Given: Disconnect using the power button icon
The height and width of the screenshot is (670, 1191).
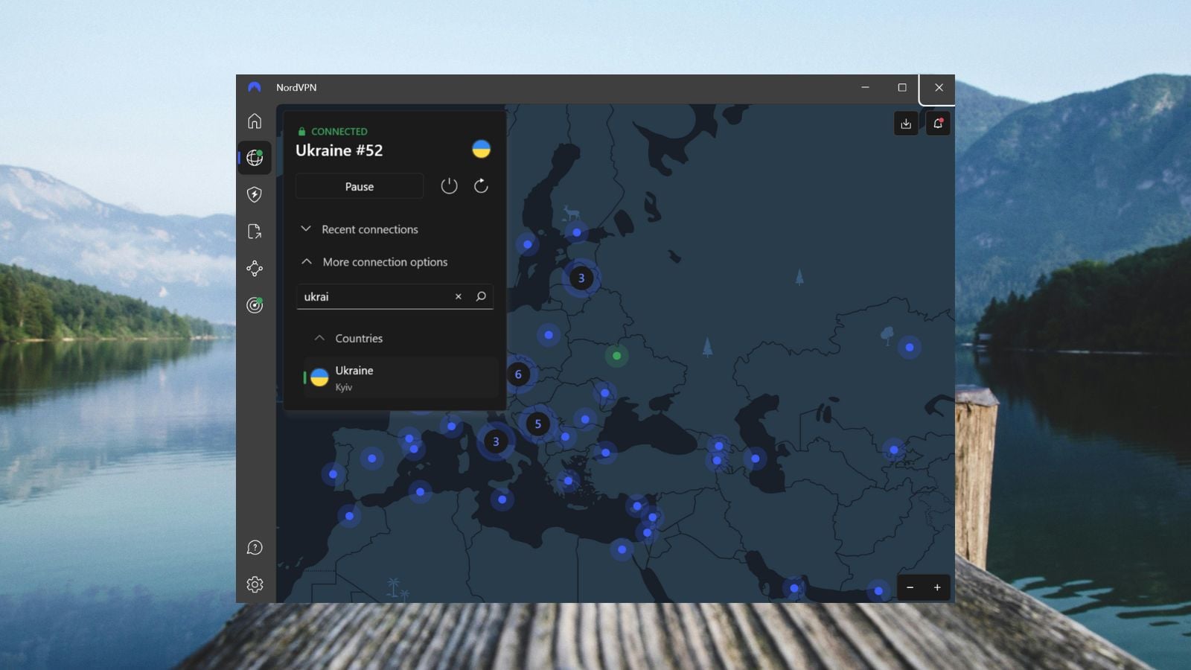Looking at the screenshot, I should 450,186.
